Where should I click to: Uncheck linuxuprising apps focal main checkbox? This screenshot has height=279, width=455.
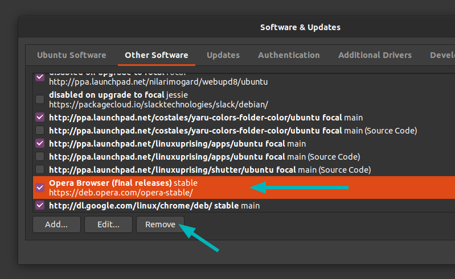tap(40, 143)
